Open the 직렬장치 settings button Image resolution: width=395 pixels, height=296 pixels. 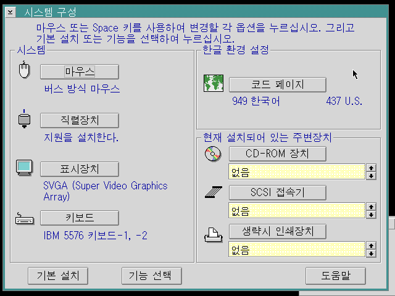[x=80, y=120]
